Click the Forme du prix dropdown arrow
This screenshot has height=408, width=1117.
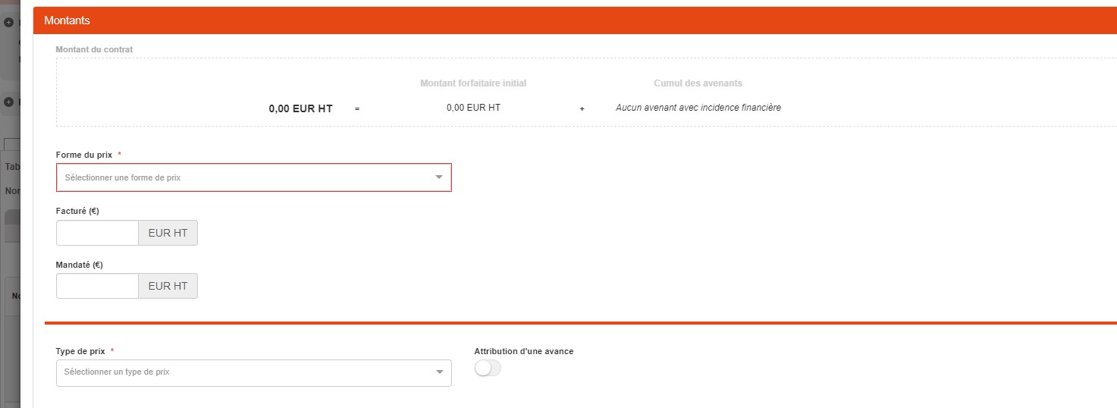point(438,177)
